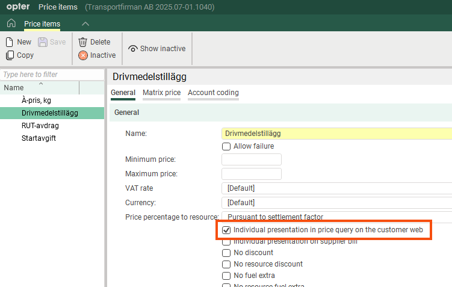Viewport: 452px width, 287px height.
Task: Click the New document icon
Action: (x=10, y=42)
